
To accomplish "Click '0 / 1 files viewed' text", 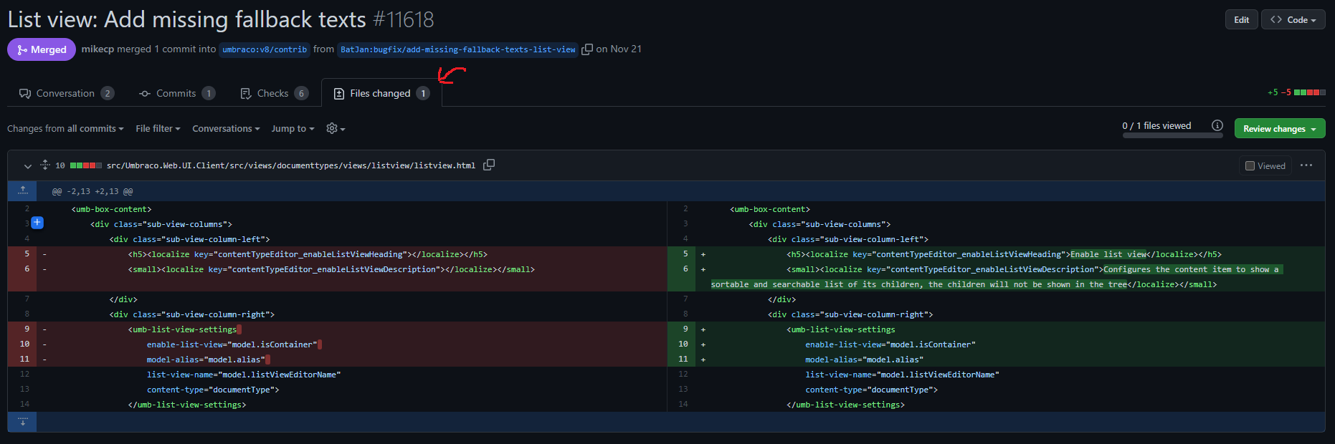I will click(x=1156, y=125).
